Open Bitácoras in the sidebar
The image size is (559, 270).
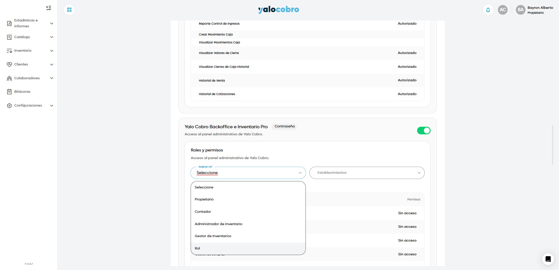click(22, 92)
